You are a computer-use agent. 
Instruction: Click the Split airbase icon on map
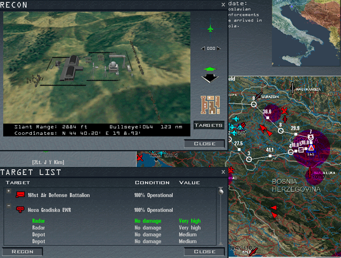coord(253,252)
